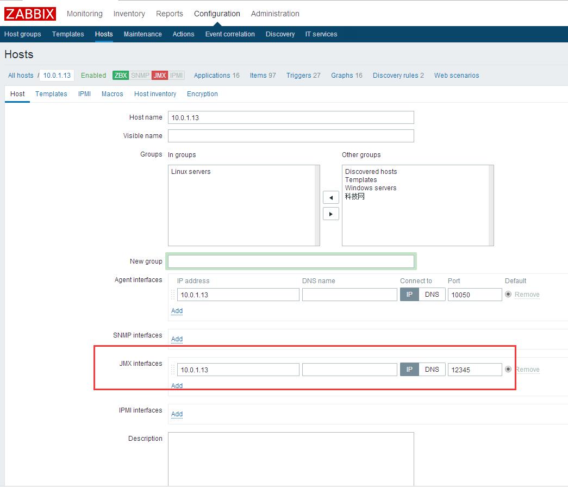This screenshot has height=487, width=568.
Task: Select the agent interface Default radio button
Action: (x=508, y=294)
